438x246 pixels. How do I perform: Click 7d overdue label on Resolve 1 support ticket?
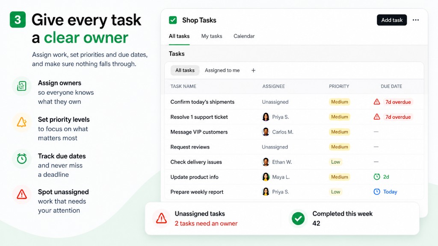pos(398,117)
